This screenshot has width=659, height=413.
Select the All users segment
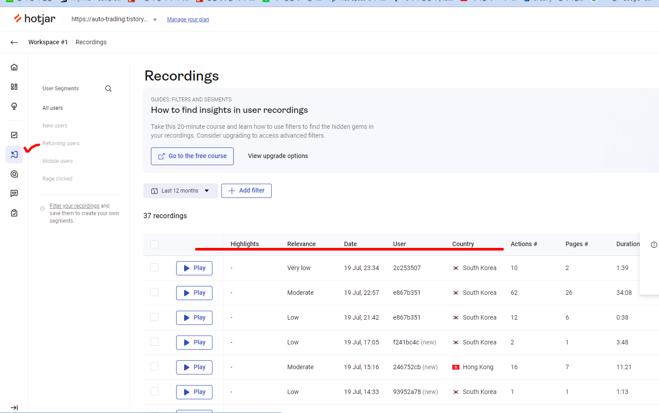pyautogui.click(x=53, y=108)
